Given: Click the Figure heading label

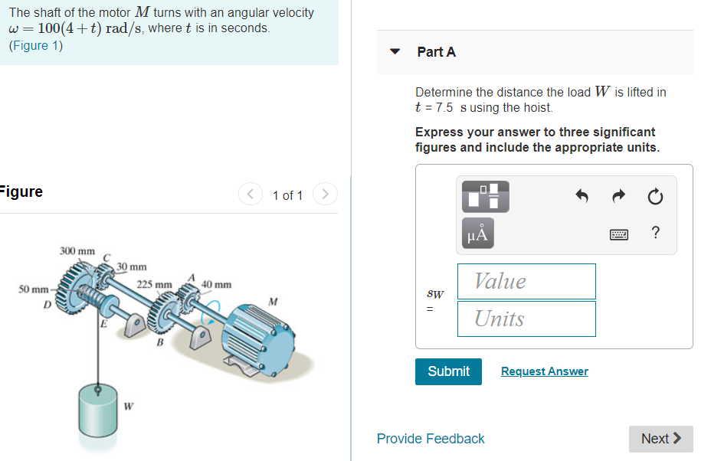Looking at the screenshot, I should click(19, 191).
